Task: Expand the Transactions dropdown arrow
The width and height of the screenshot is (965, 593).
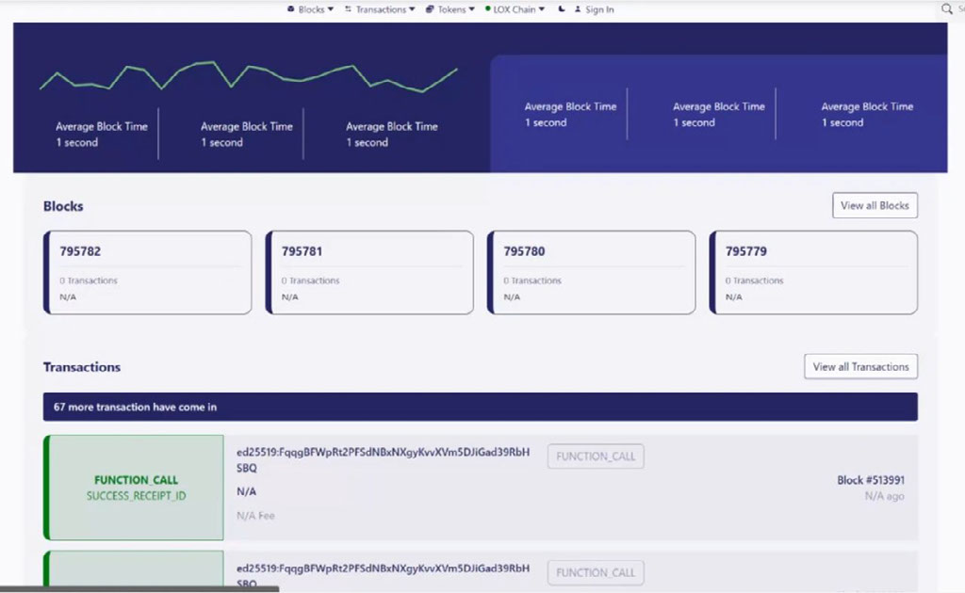Action: 412,9
